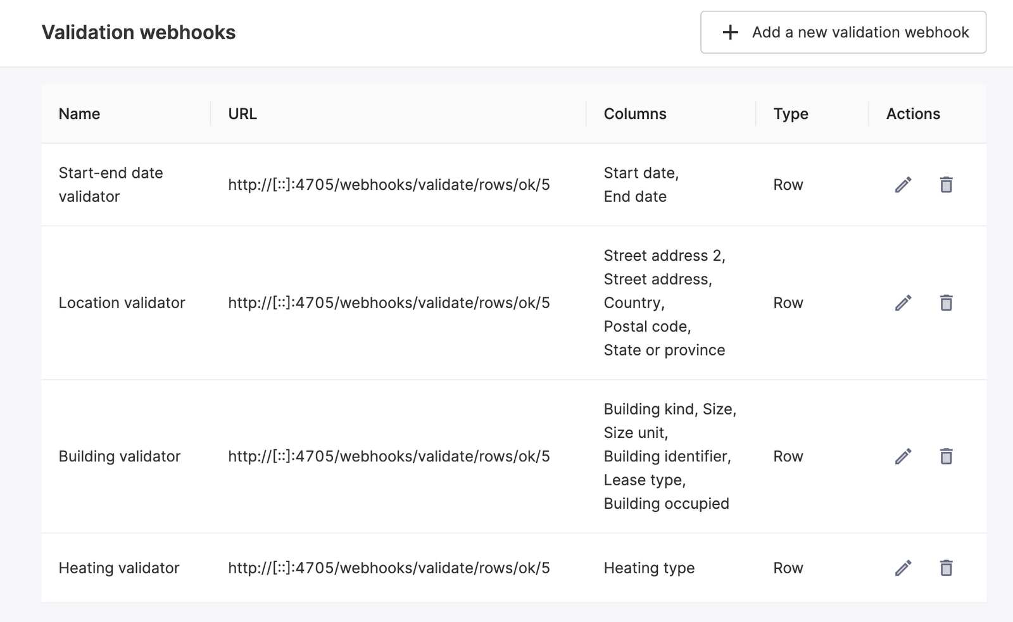Open the pencil icon for Location validator
This screenshot has width=1013, height=622.
pos(902,302)
